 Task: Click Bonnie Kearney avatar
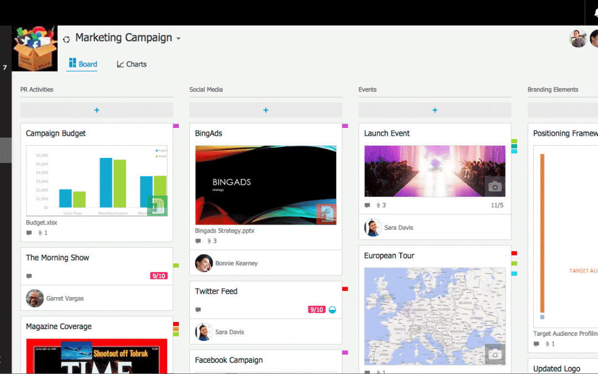[204, 263]
